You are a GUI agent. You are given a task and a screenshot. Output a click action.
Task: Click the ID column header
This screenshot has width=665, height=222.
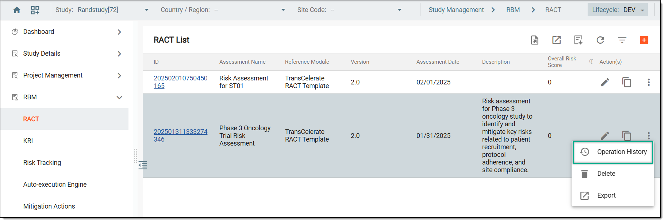coord(156,62)
